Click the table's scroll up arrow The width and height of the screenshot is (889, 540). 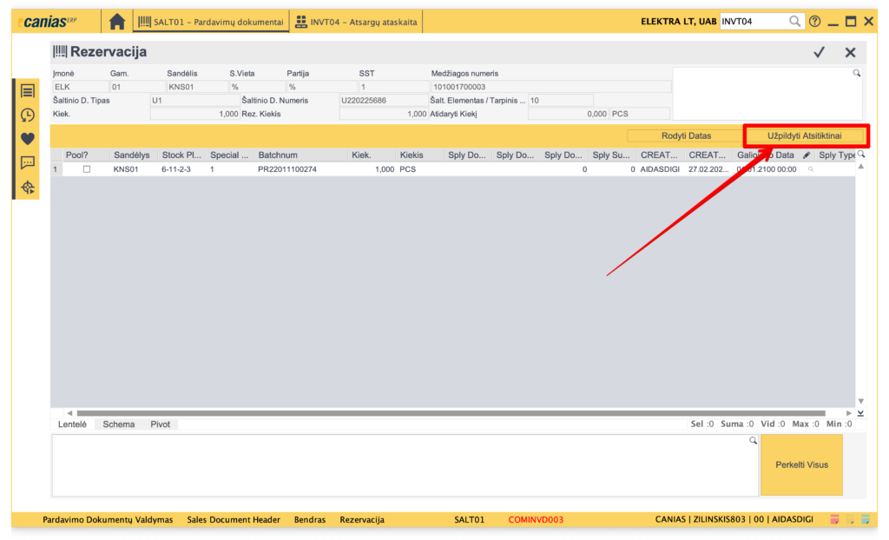[860, 166]
